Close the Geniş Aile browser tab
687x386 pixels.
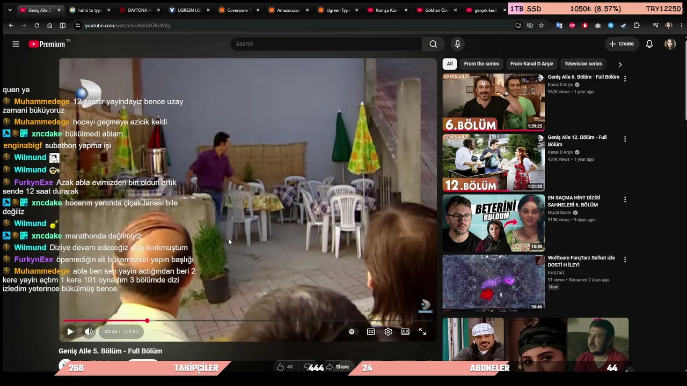click(59, 10)
